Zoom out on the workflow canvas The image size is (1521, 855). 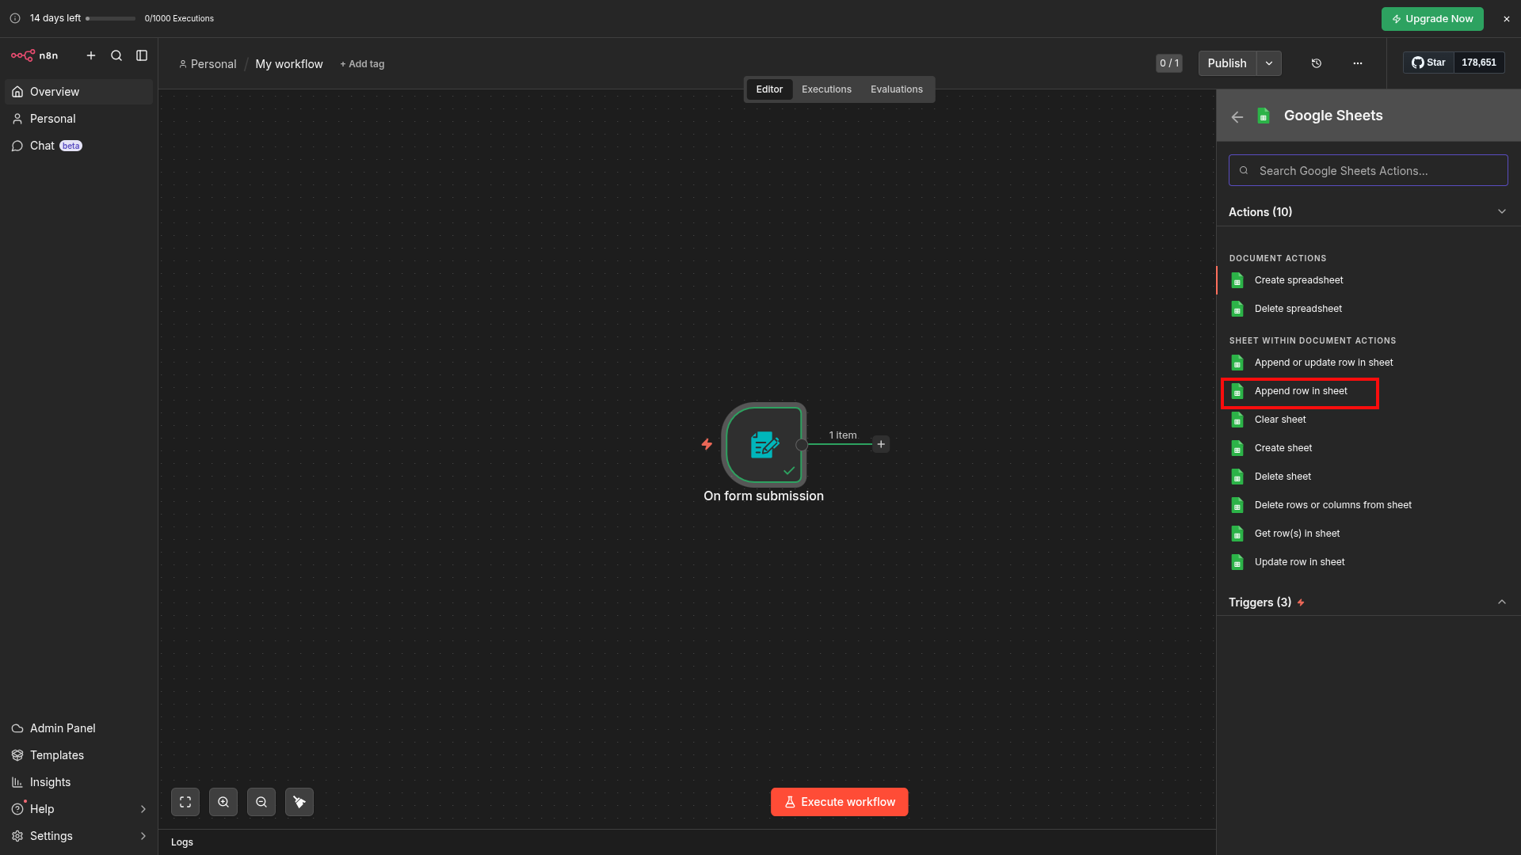coord(261,802)
